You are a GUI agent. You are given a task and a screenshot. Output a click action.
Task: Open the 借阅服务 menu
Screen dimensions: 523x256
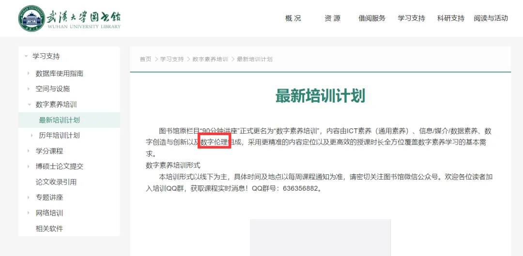pyautogui.click(x=372, y=18)
